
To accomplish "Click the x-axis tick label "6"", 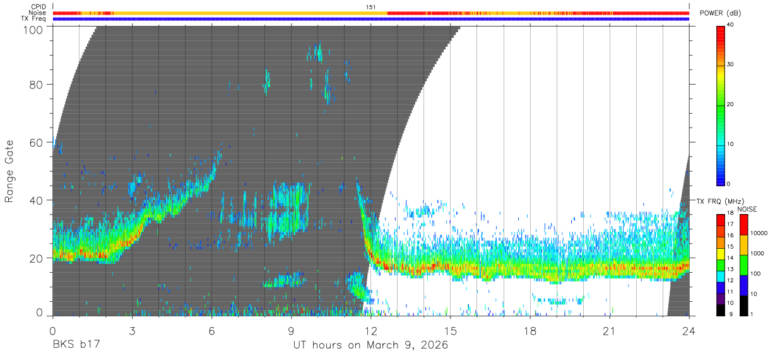I will click(x=211, y=330).
